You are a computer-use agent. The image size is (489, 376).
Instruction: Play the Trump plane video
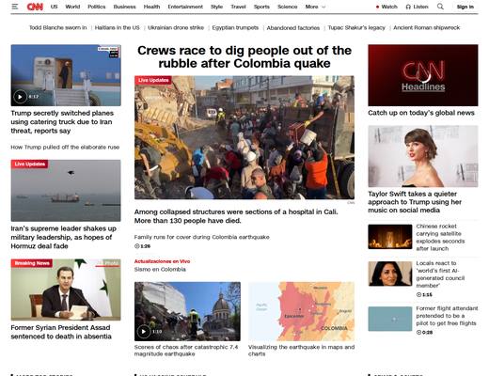[20, 97]
